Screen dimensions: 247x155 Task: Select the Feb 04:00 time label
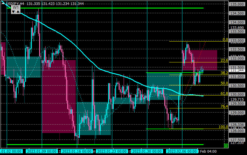click(208, 151)
